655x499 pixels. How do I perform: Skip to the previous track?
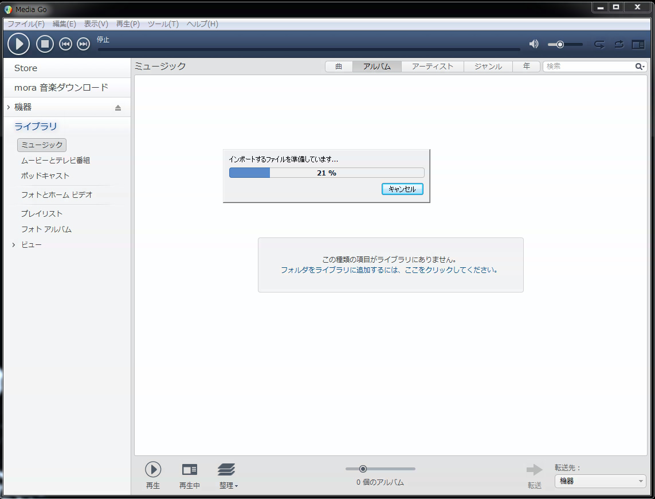66,44
